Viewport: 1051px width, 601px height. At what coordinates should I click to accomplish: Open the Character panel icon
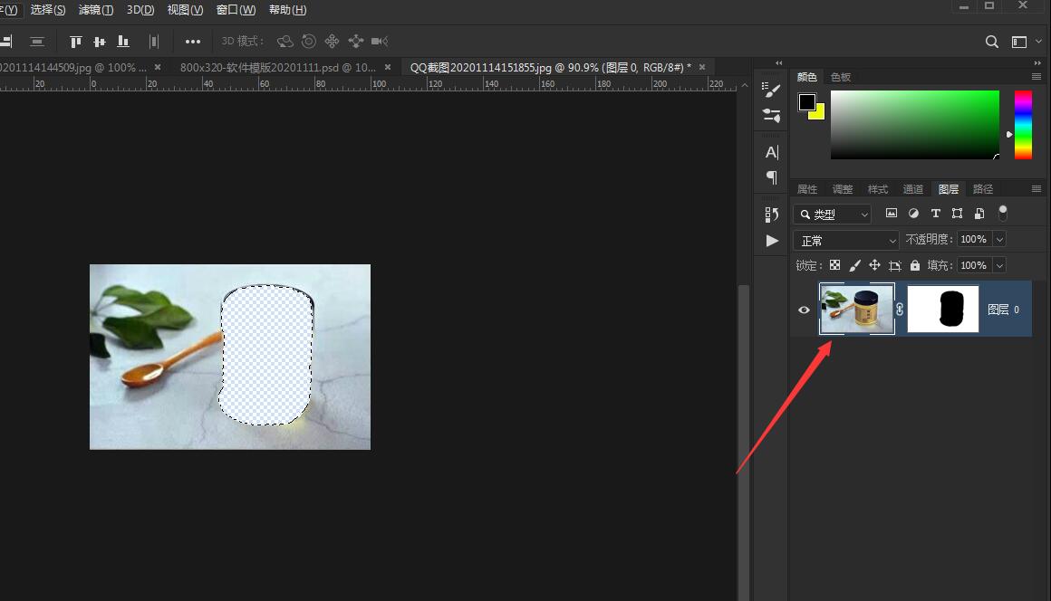772,152
